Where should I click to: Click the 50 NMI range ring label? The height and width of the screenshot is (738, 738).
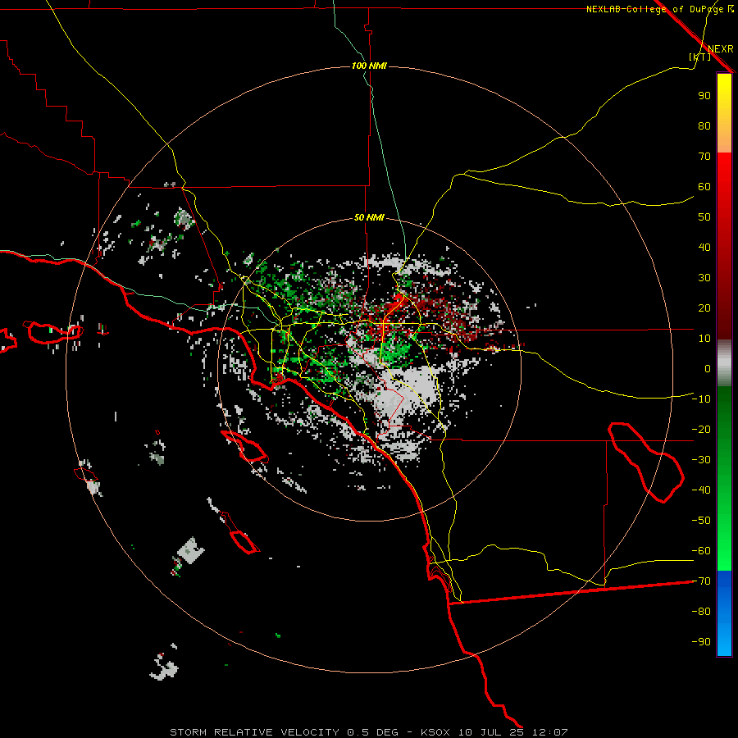[369, 217]
